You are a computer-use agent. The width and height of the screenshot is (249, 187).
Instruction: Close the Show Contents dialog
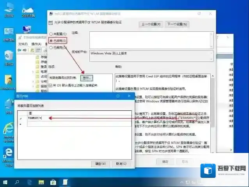(129, 96)
